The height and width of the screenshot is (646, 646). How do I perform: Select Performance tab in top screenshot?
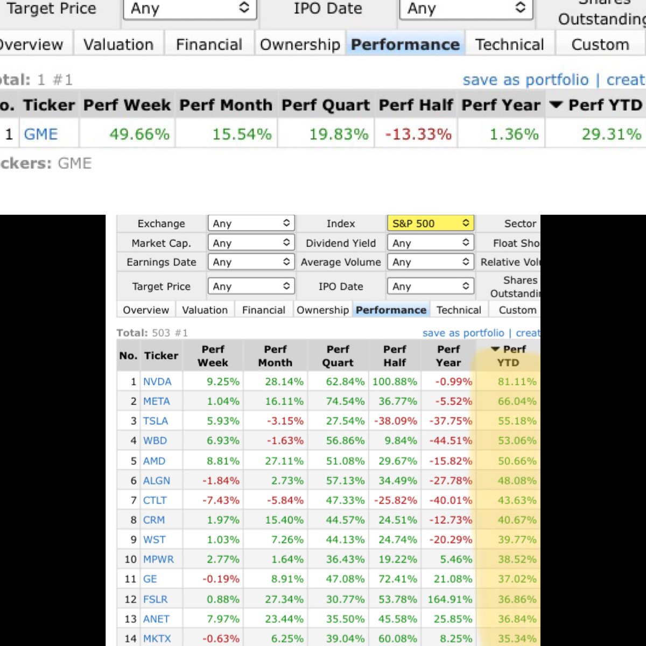pyautogui.click(x=405, y=44)
